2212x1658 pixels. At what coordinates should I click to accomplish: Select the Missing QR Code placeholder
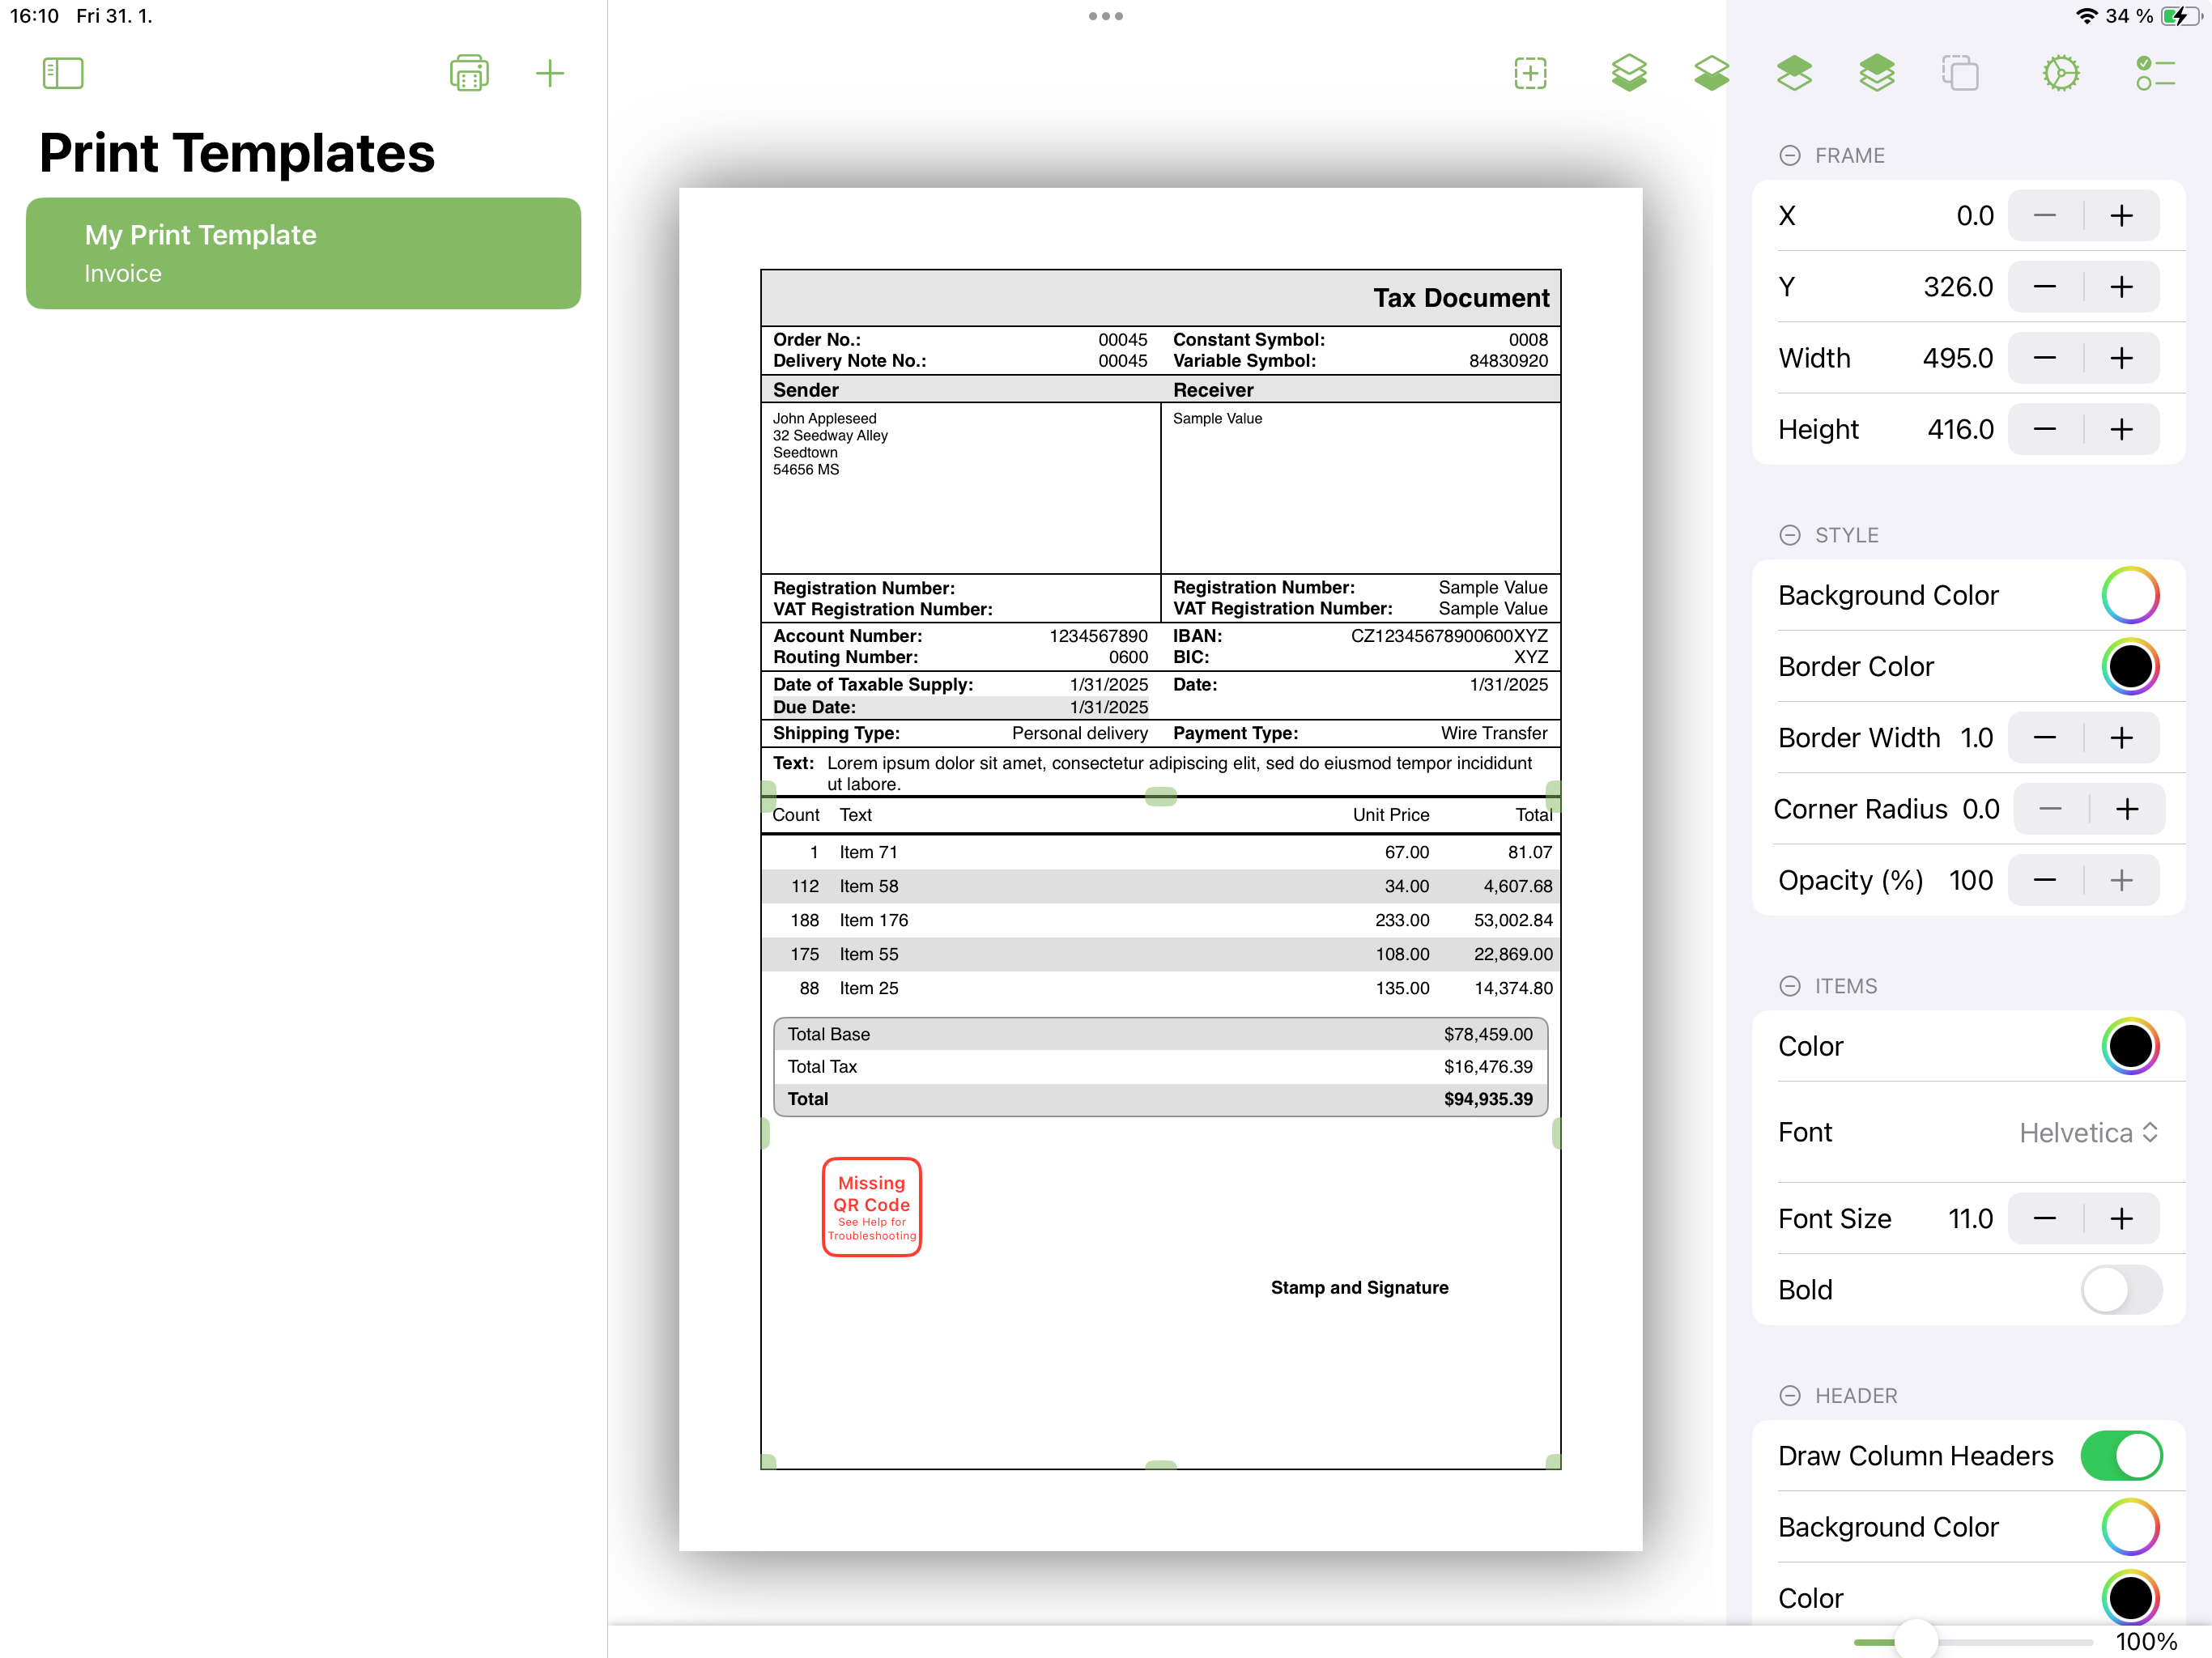[871, 1207]
